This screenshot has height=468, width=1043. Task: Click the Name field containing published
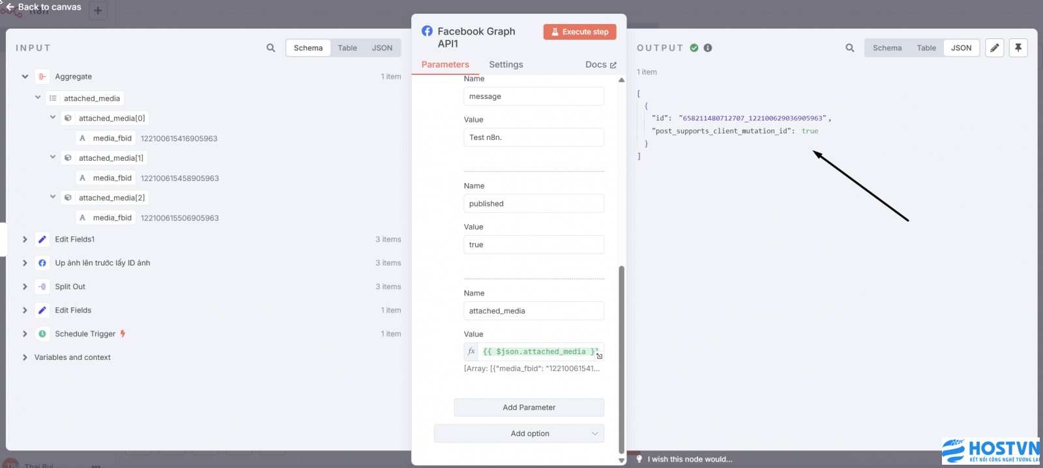(x=534, y=204)
